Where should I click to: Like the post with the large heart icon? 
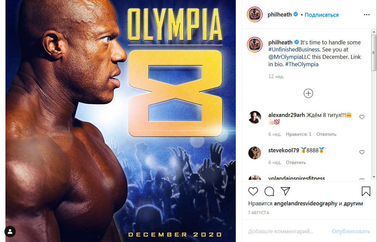tap(253, 192)
